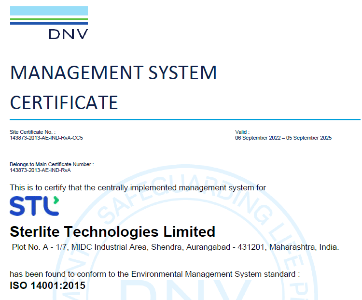Click the Site Certificate No. label
Image resolution: width=362 pixels, height=300 pixels.
coord(32,132)
